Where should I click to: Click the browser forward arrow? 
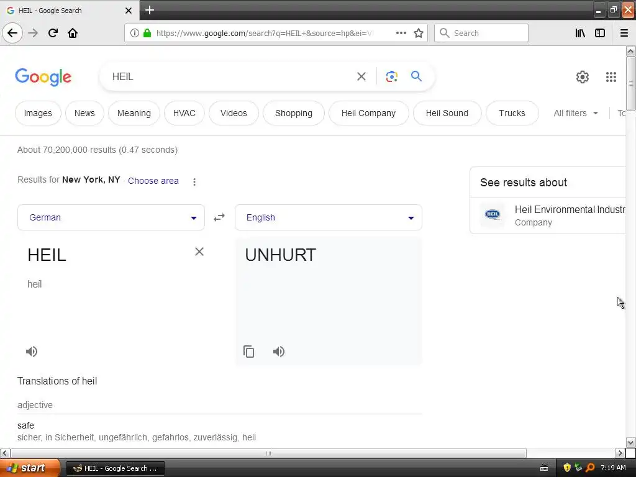(33, 33)
